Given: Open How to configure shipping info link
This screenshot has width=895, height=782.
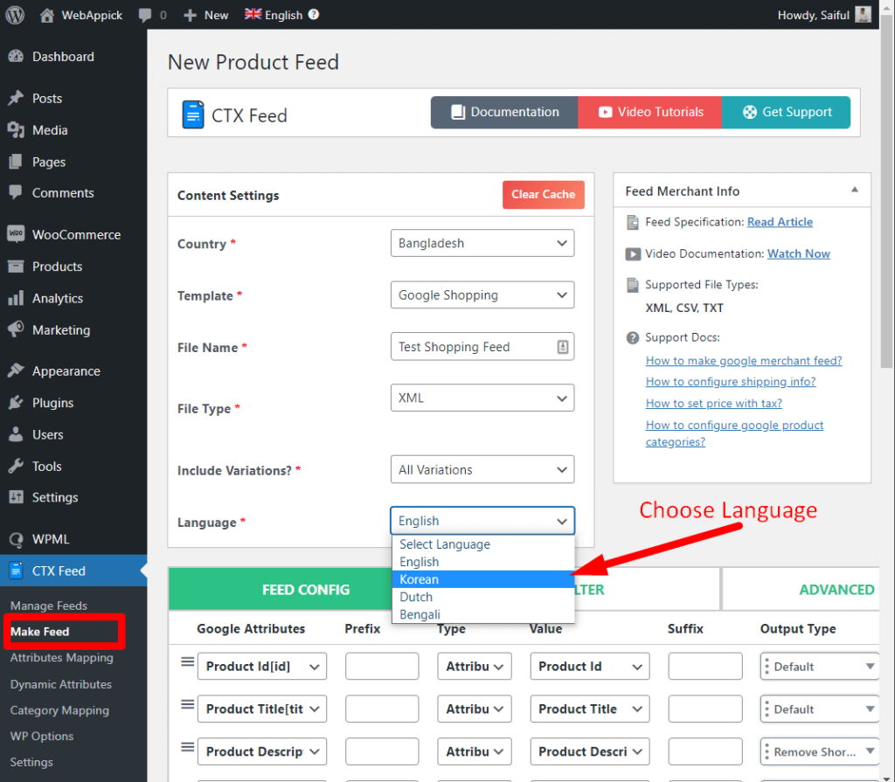Looking at the screenshot, I should coord(731,381).
